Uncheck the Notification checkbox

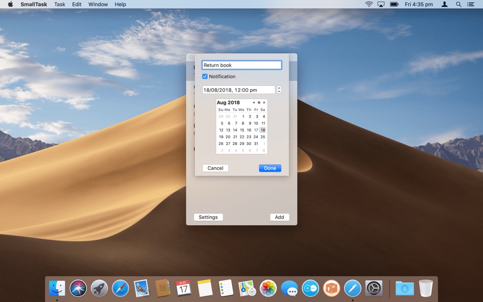coord(205,76)
